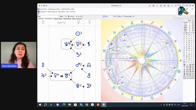Open Google Chrome from taskbar

[x=87, y=105]
